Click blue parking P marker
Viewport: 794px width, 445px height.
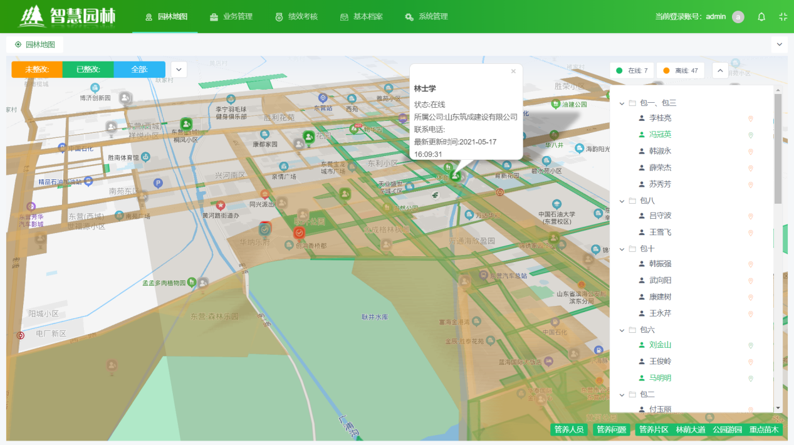(x=158, y=184)
